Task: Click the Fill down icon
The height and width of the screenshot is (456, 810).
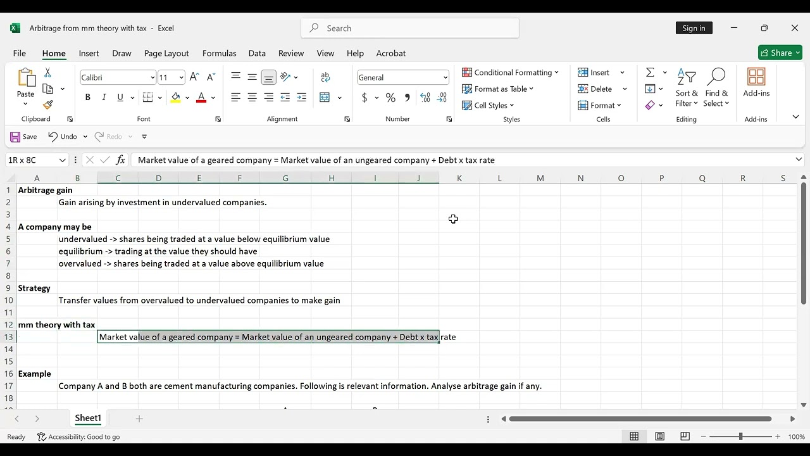Action: [650, 89]
